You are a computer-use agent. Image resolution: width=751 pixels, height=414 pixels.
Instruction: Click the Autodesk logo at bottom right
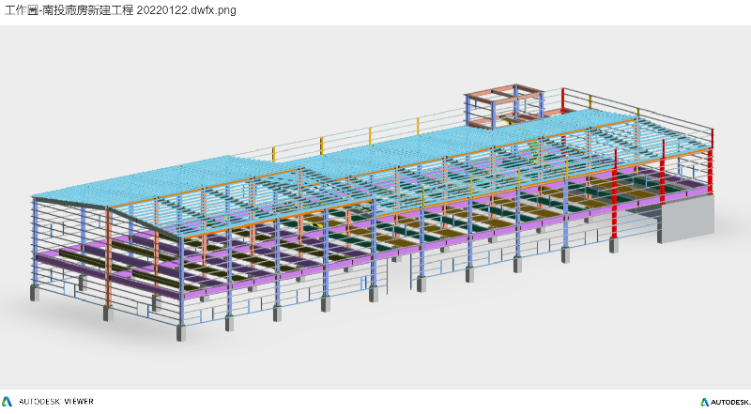[703, 402]
